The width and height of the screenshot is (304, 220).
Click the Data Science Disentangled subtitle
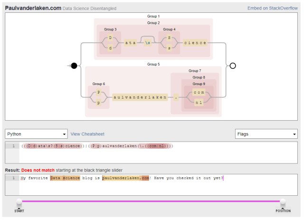(90, 9)
